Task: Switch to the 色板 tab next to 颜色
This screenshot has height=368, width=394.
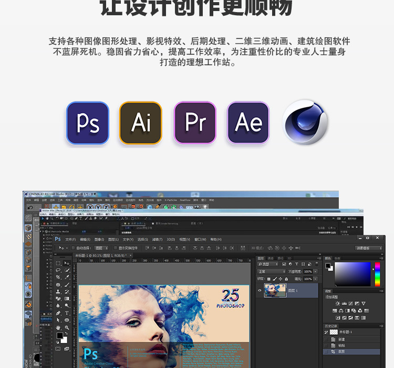Action: tap(337, 258)
